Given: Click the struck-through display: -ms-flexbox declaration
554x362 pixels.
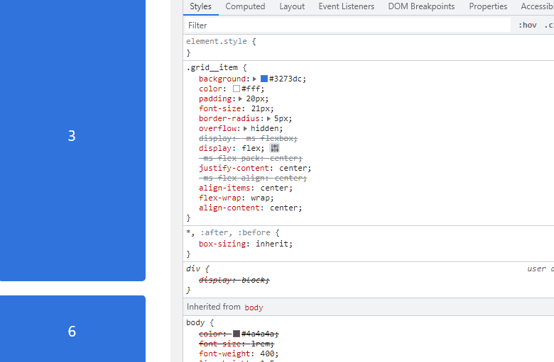Looking at the screenshot, I should (x=249, y=138).
